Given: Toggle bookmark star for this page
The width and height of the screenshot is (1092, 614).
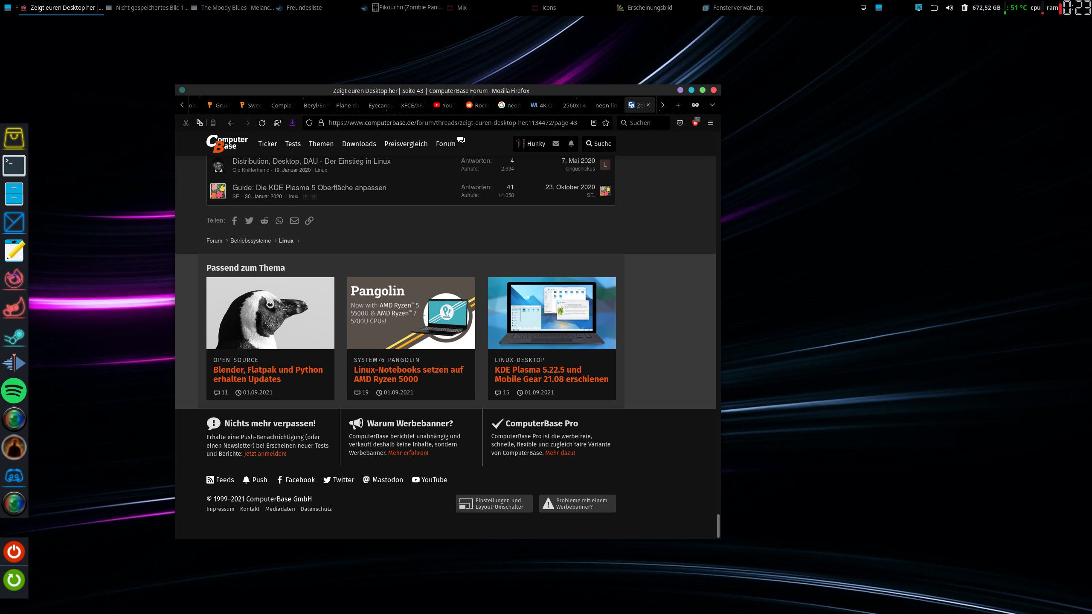Looking at the screenshot, I should (606, 123).
